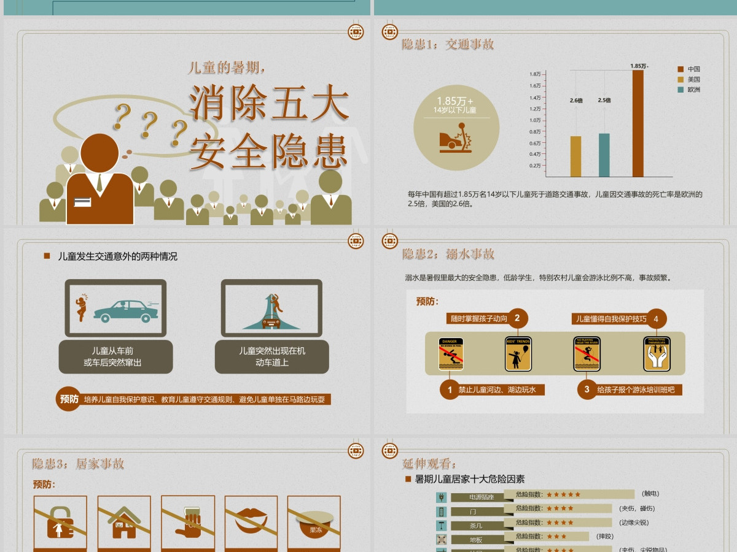The height and width of the screenshot is (552, 737).
Task: Click the floor icon beside 地板
Action: pos(442,540)
